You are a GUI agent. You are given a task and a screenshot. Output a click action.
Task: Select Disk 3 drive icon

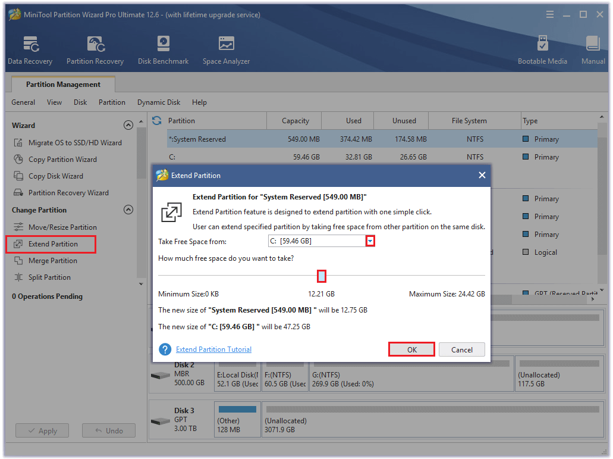point(161,421)
